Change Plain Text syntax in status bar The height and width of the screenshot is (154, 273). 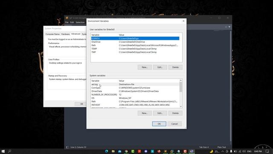[x=222, y=147]
